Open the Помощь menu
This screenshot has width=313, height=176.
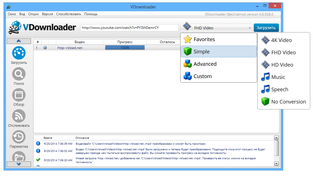(91, 14)
